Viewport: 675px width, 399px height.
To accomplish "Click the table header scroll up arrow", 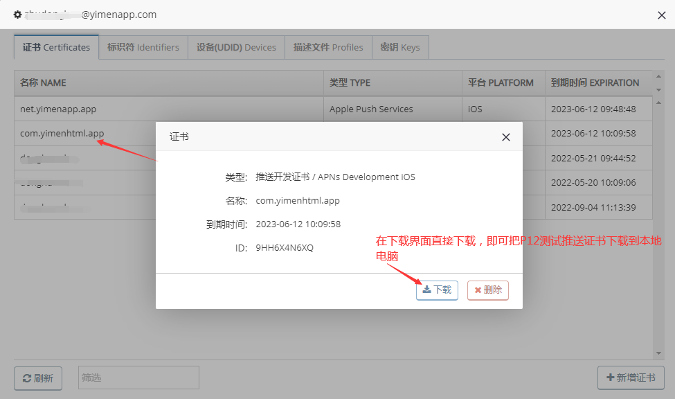I will [x=658, y=76].
